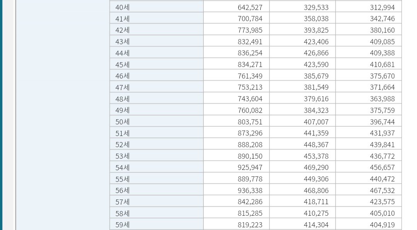
Task: Click the 410,681 female cell
Action: tap(369, 64)
